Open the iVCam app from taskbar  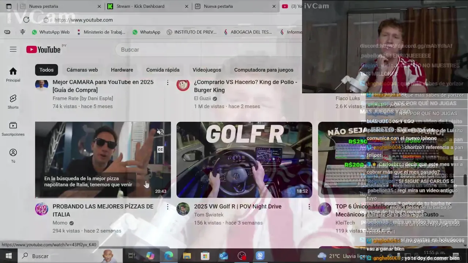click(x=260, y=256)
